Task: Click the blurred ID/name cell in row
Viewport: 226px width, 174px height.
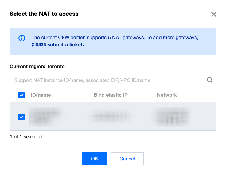Action: coord(44,117)
